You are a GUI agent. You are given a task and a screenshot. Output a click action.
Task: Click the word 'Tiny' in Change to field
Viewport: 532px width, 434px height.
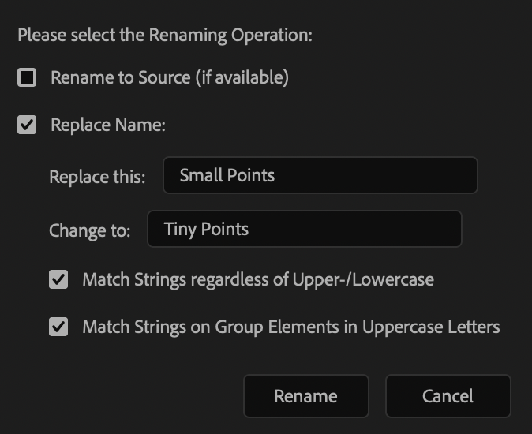pos(180,230)
